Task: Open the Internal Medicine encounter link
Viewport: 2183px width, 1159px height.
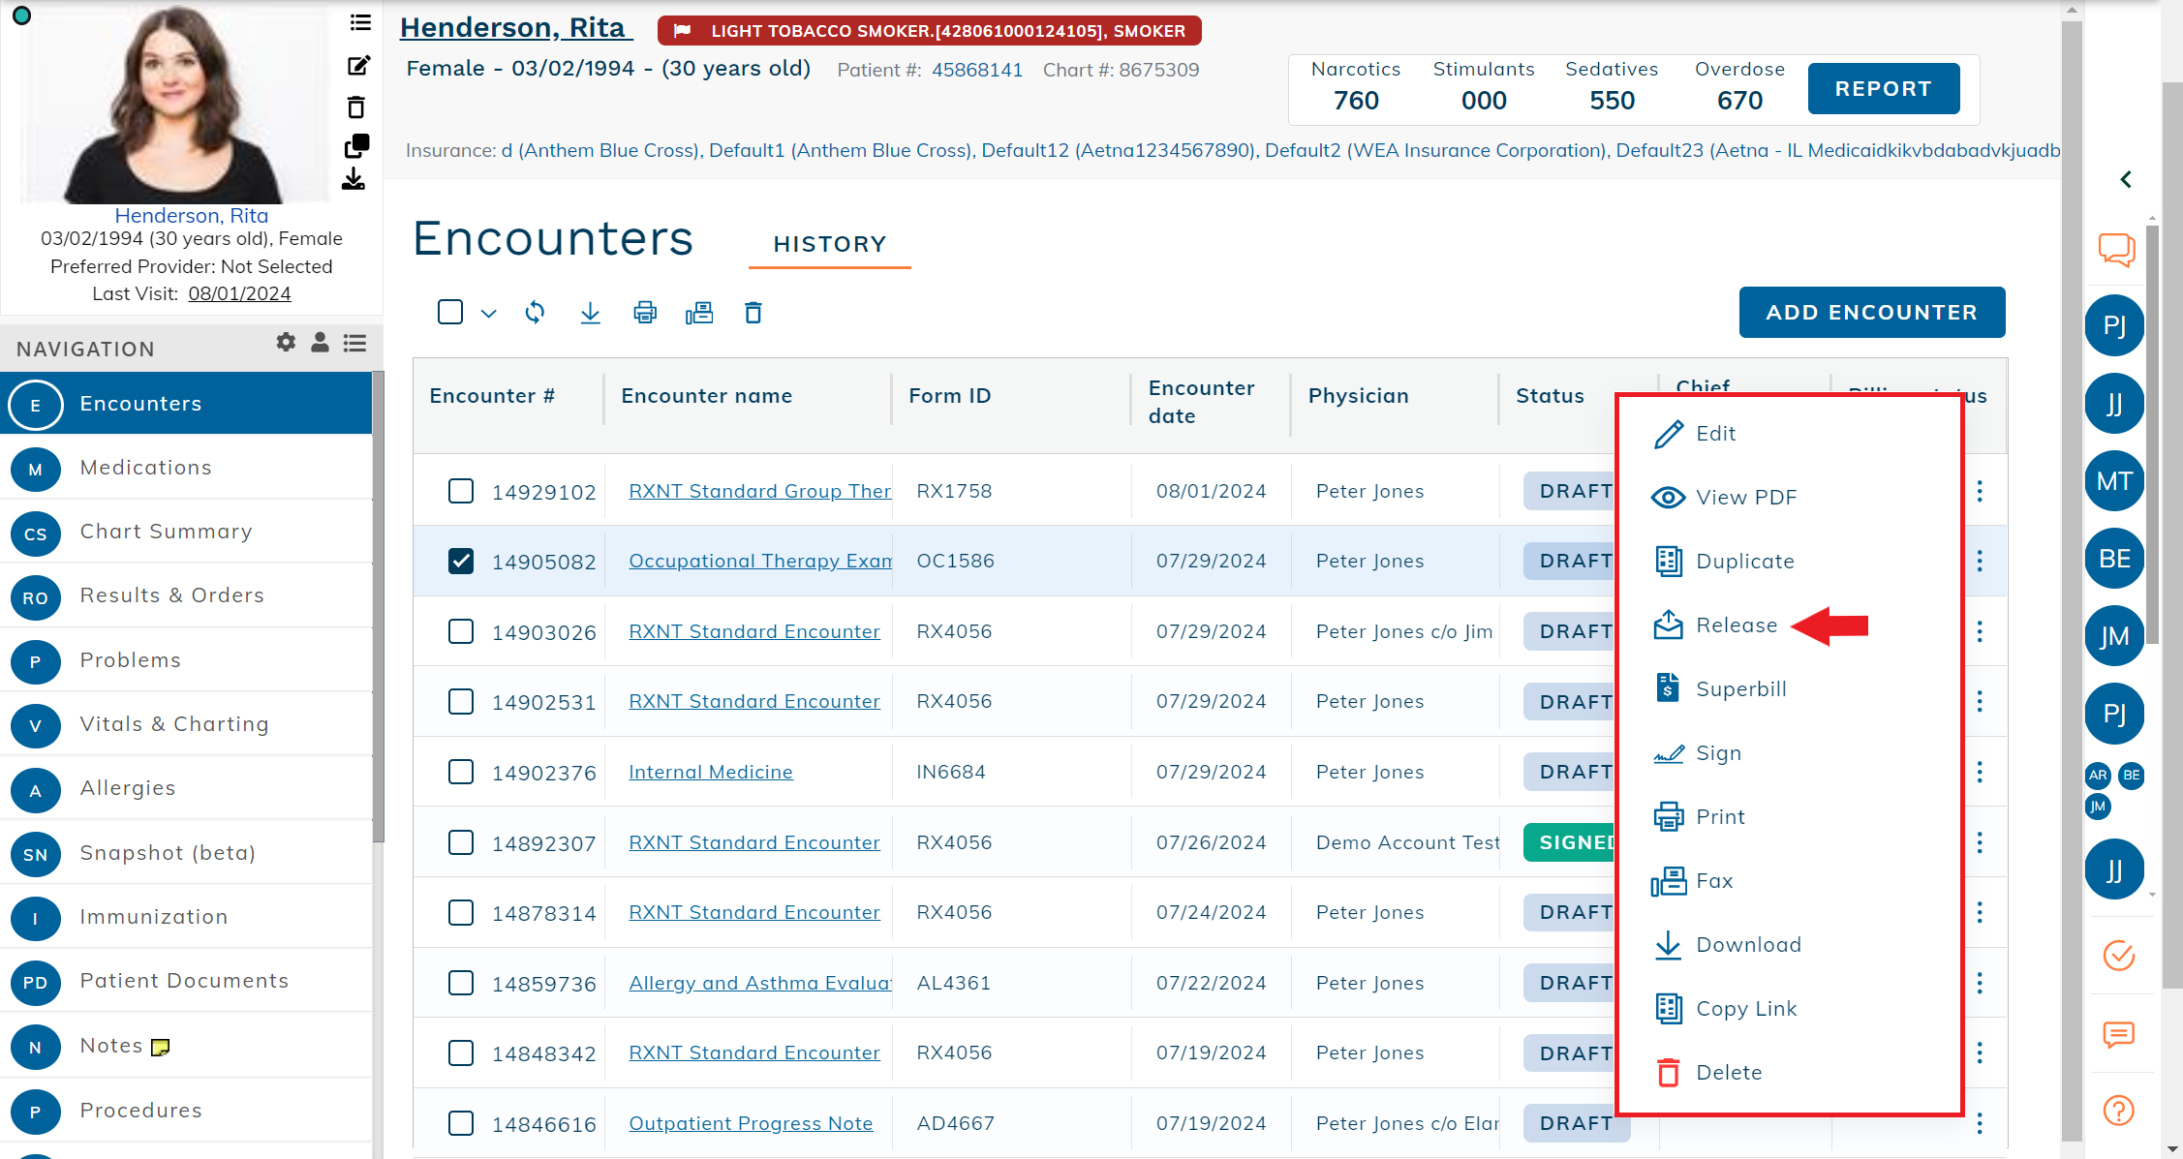Action: (710, 772)
